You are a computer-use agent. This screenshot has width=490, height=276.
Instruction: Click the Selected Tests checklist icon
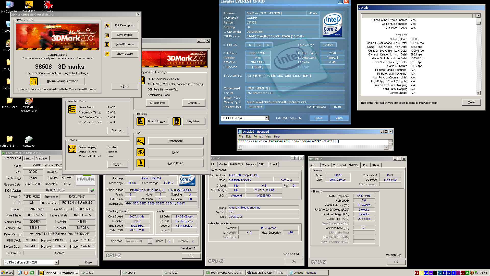[72, 109]
